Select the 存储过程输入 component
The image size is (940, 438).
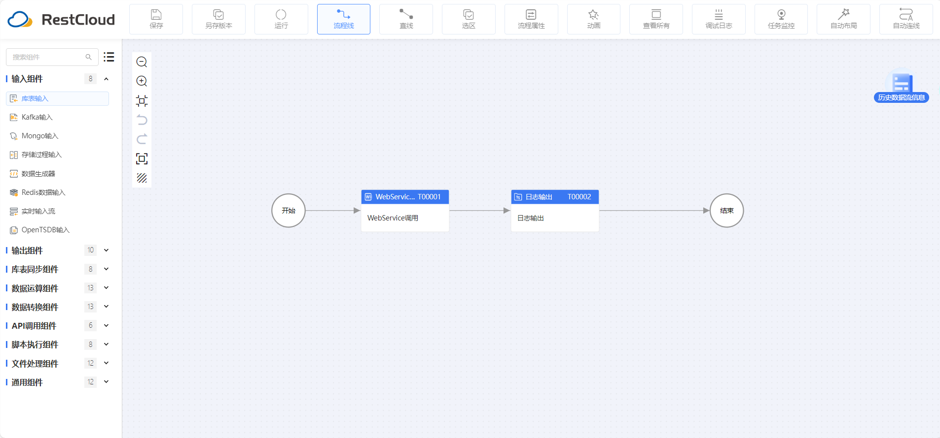point(57,155)
